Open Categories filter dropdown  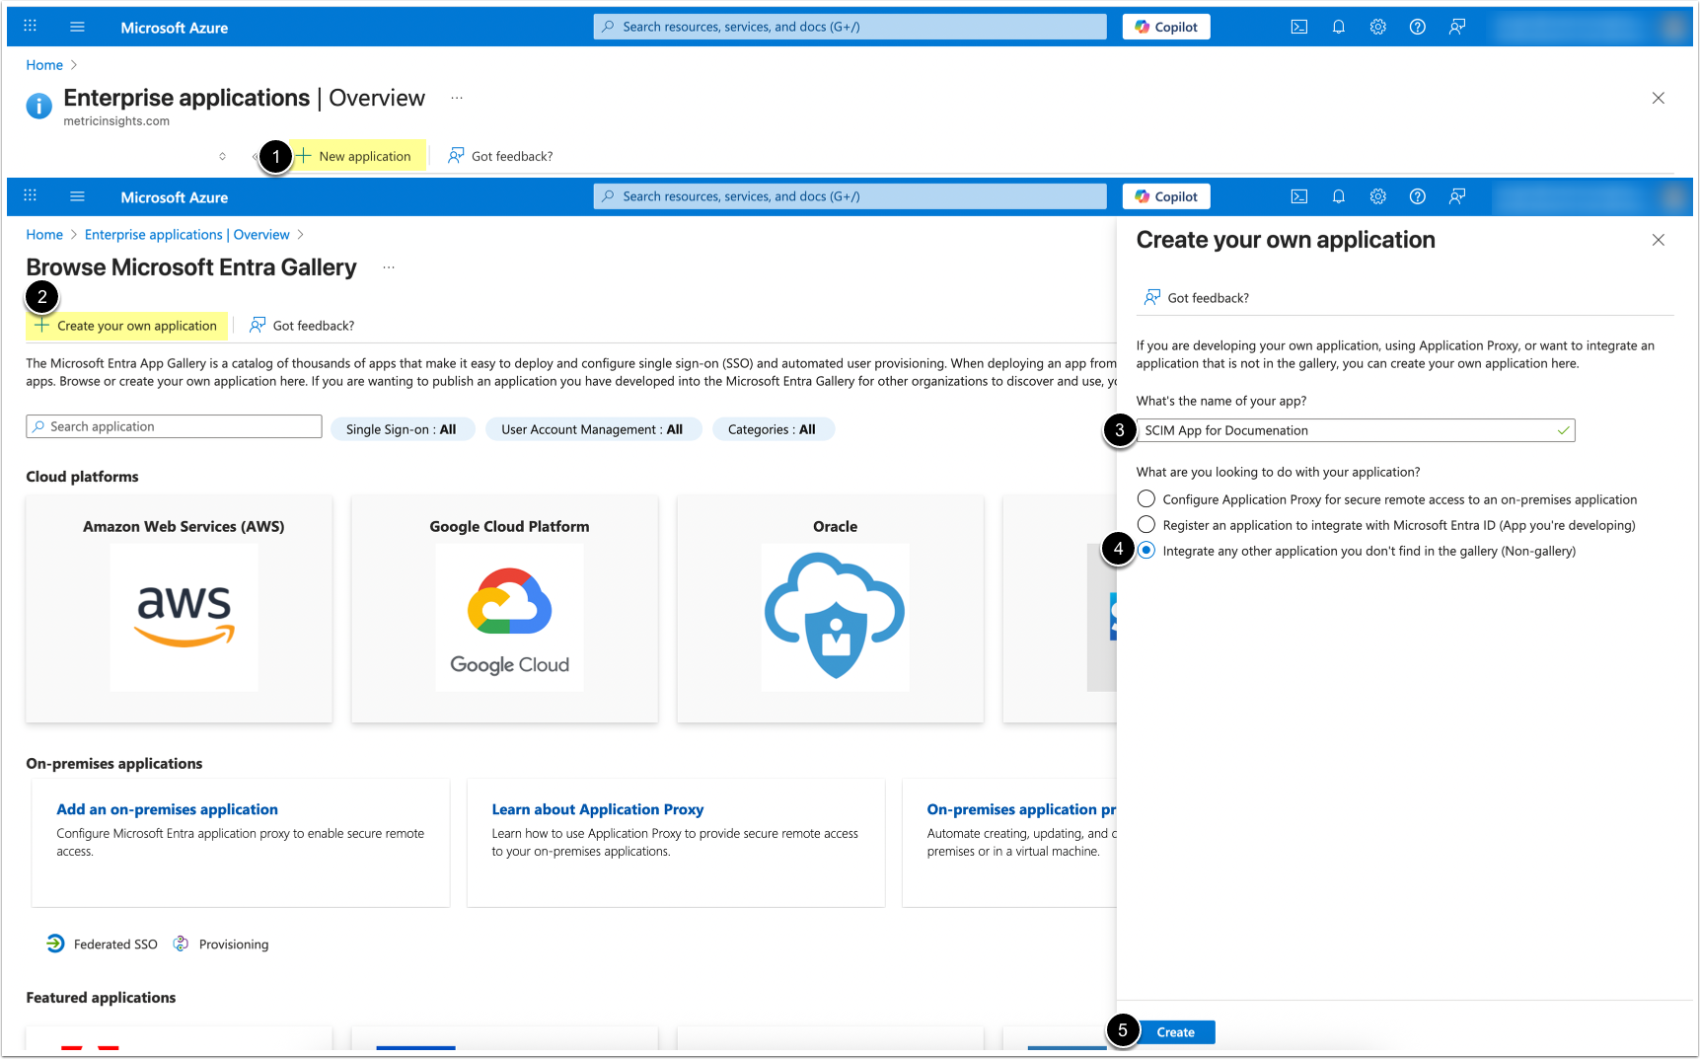tap(772, 429)
